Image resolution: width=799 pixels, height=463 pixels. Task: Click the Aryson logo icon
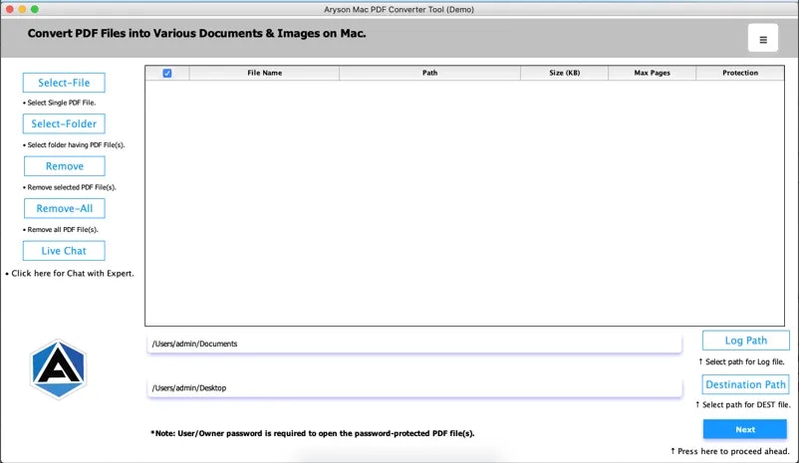click(58, 369)
